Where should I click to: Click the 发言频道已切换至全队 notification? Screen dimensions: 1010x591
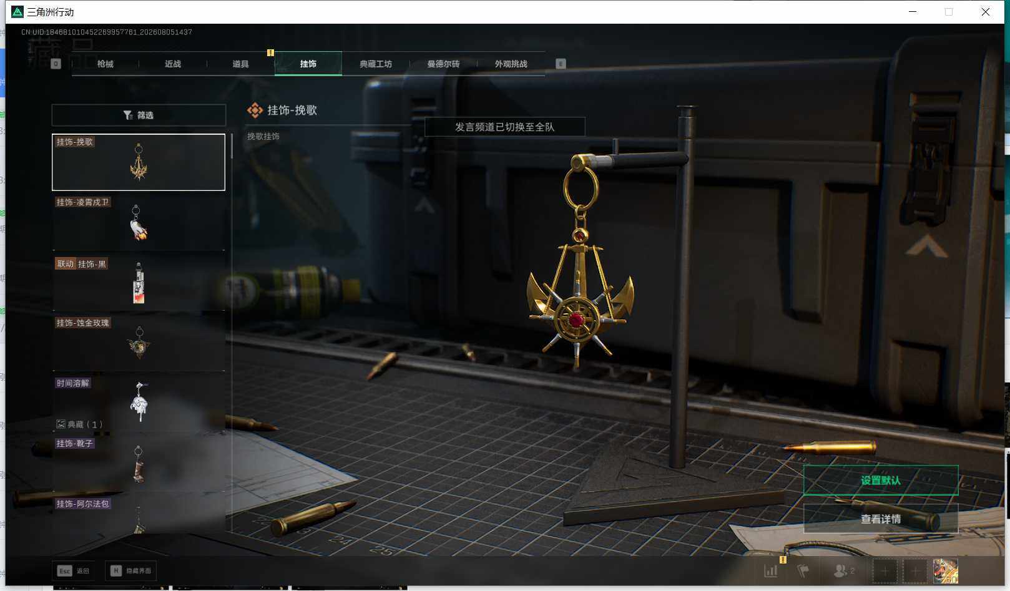coord(504,127)
